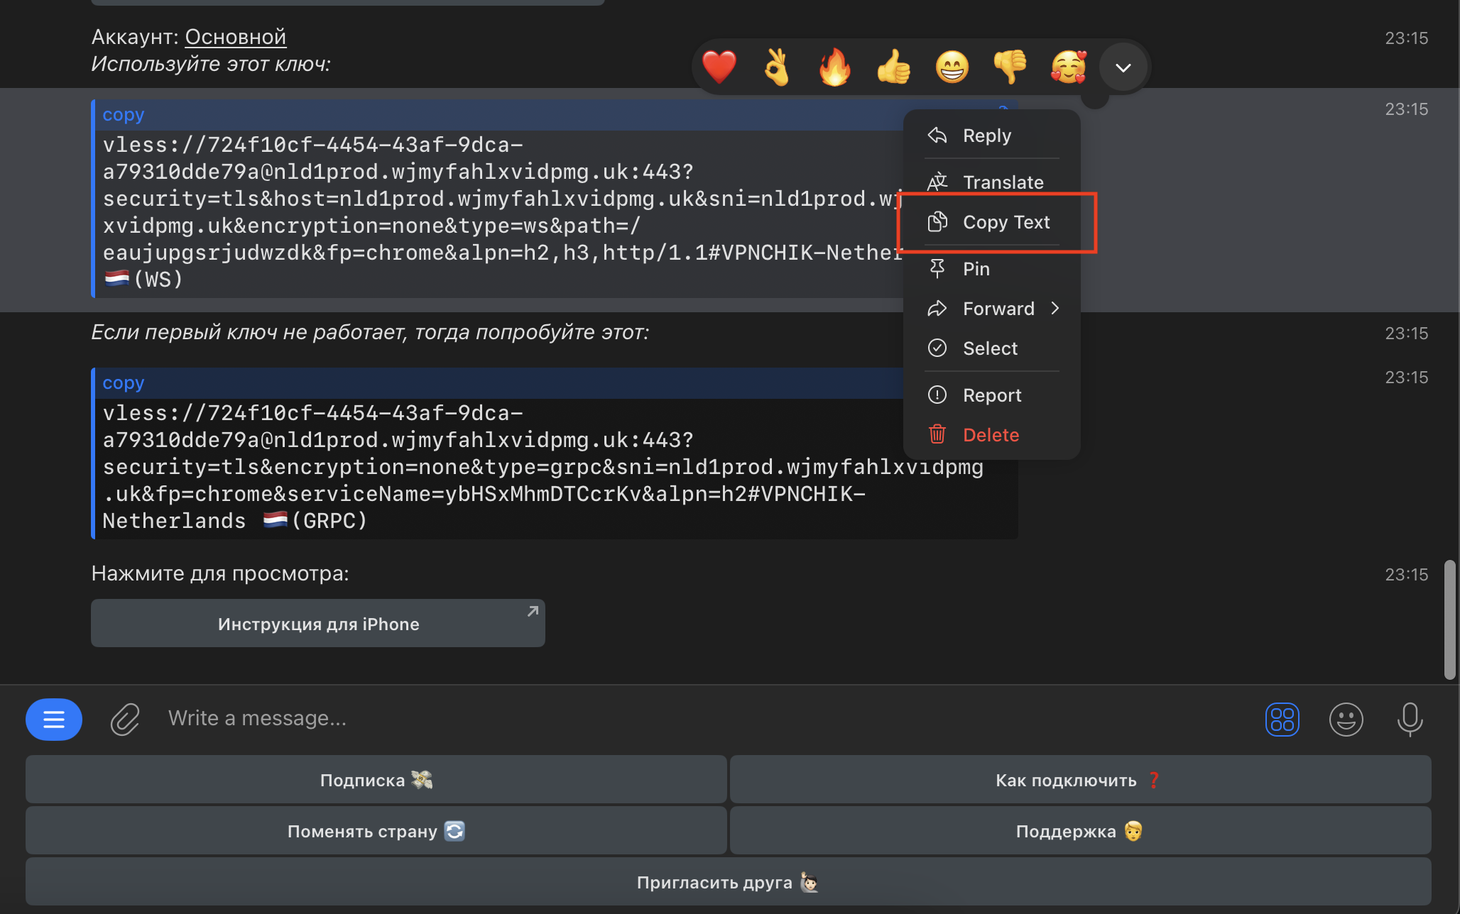This screenshot has height=914, width=1460.
Task: Select Delete in the context menu
Action: 991,435
